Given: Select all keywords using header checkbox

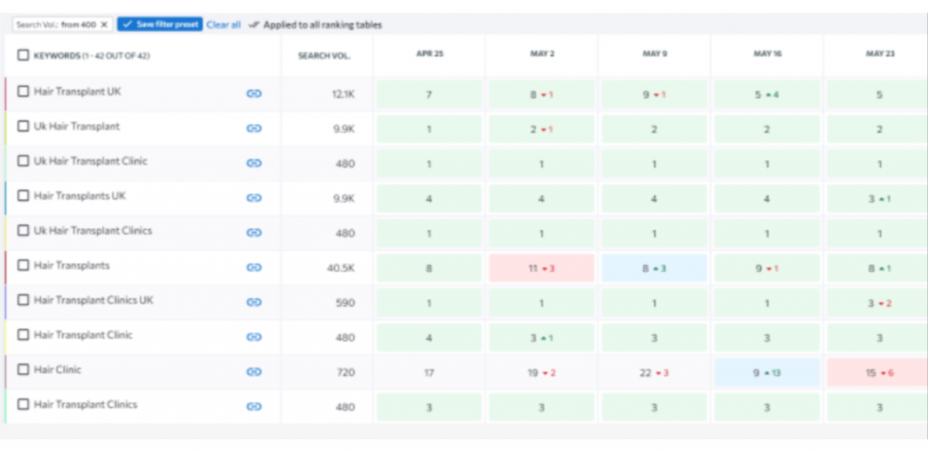Looking at the screenshot, I should (23, 55).
